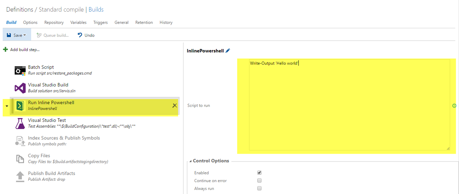The height and width of the screenshot is (194, 459).
Task: Click the Undo button label
Action: (90, 35)
